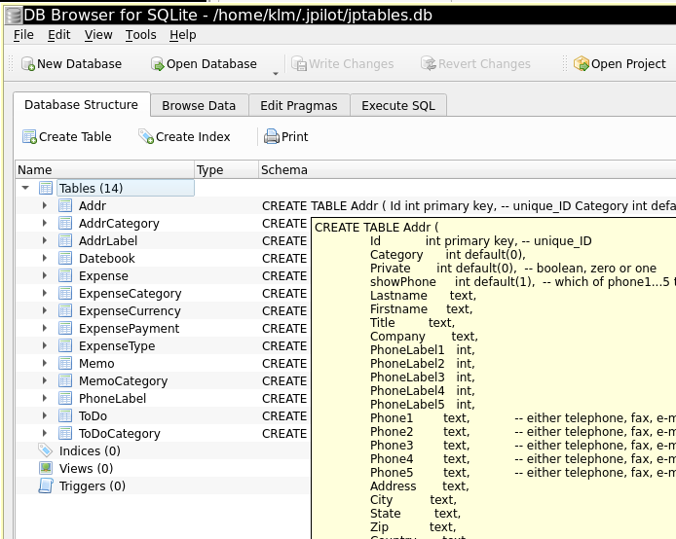676x539 pixels.
Task: Click the New Database toolbar icon
Action: (x=28, y=64)
